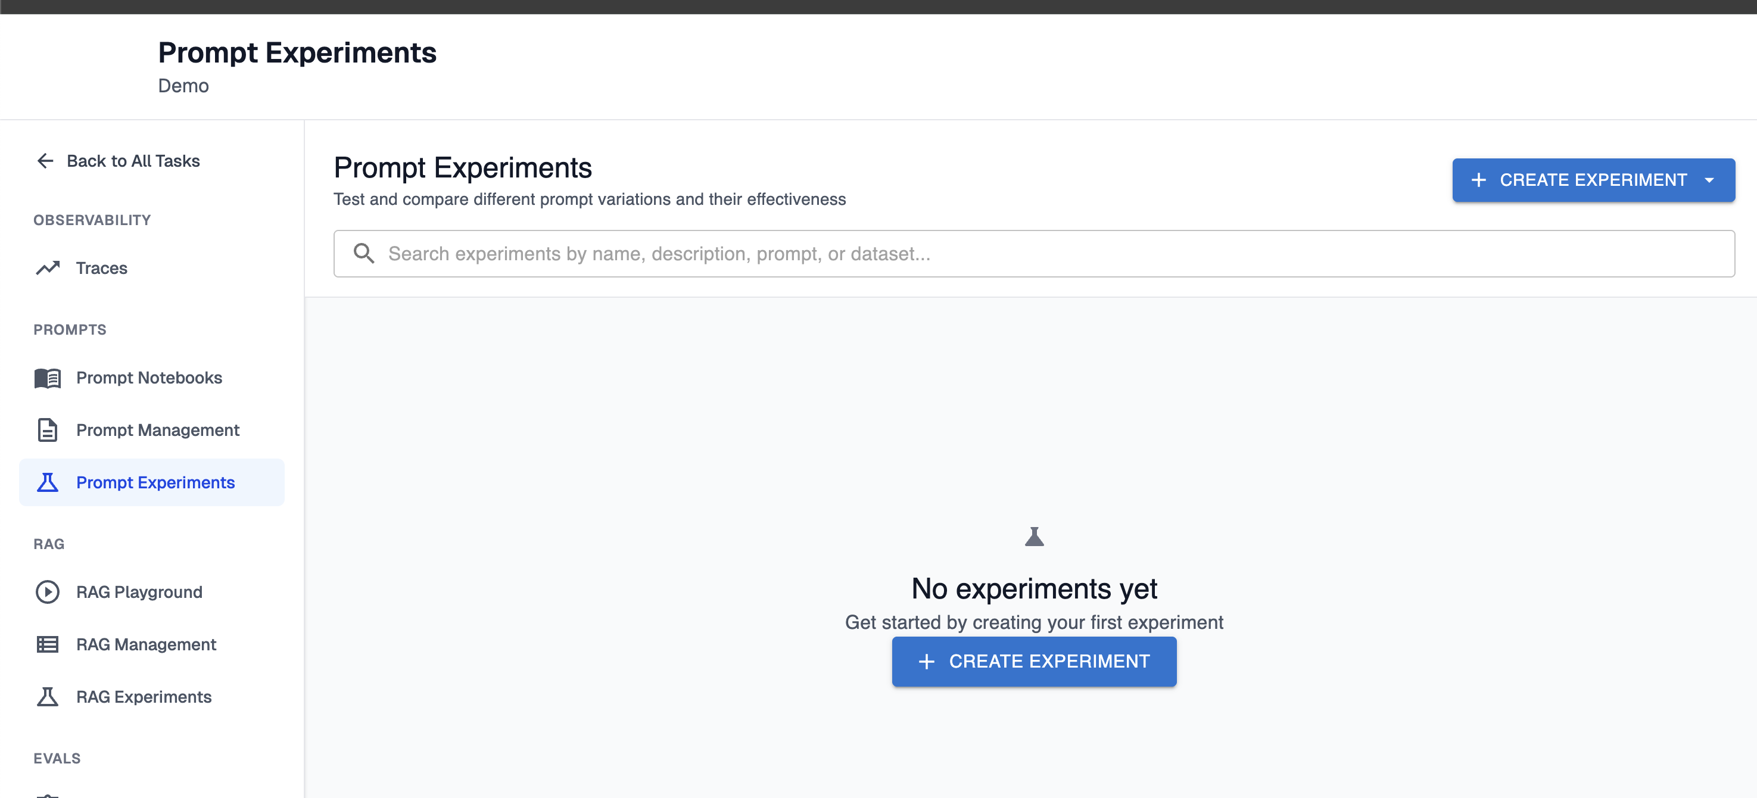Click the RAG Experiments flask icon

click(x=48, y=697)
